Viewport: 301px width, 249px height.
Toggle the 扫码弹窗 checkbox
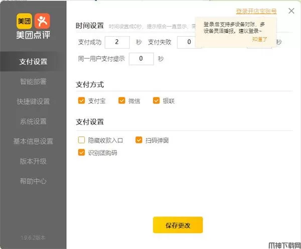(x=139, y=141)
